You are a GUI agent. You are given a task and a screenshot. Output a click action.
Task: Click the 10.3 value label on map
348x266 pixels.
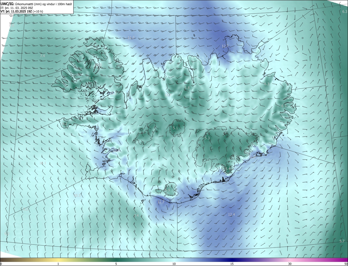(77, 195)
